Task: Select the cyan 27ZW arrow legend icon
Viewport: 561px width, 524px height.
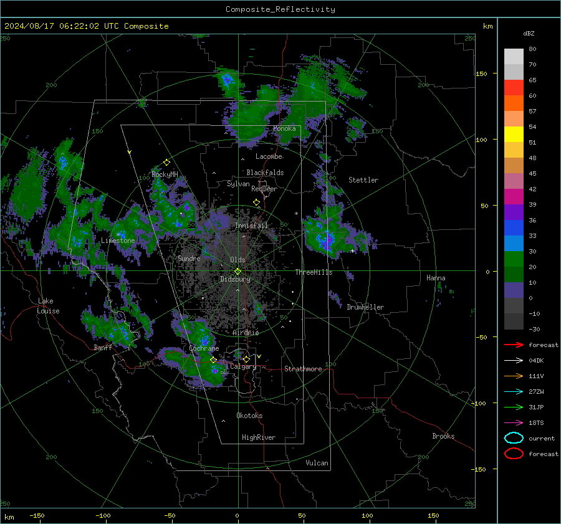Action: coord(514,391)
